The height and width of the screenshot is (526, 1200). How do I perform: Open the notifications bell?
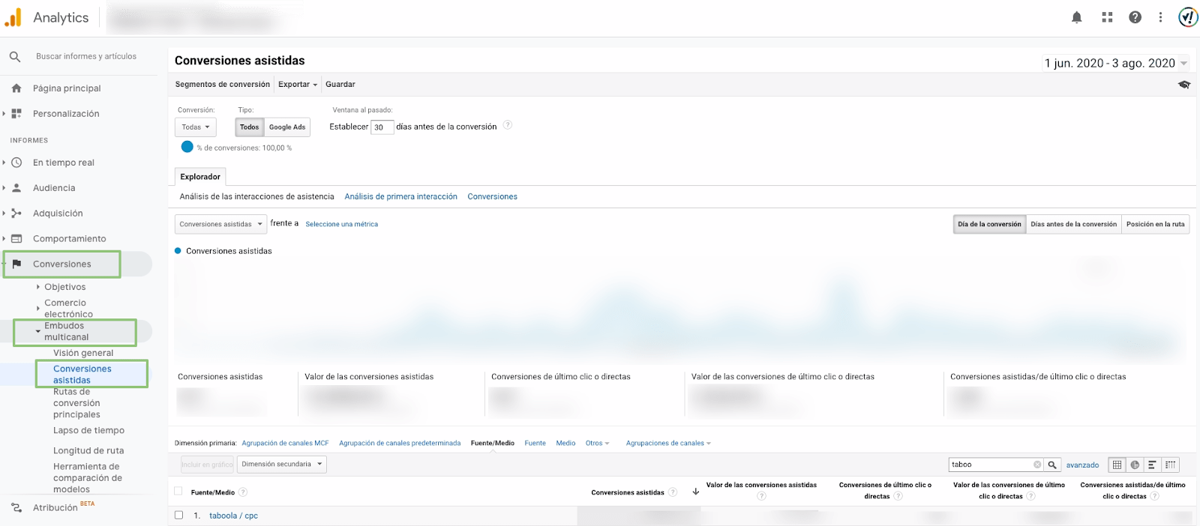click(1076, 17)
